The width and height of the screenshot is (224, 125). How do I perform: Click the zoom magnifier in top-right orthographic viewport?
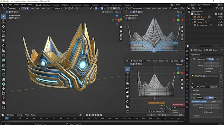click(x=182, y=27)
